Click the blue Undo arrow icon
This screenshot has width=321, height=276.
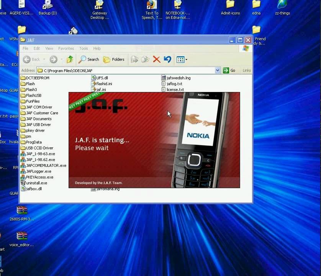tap(167, 59)
